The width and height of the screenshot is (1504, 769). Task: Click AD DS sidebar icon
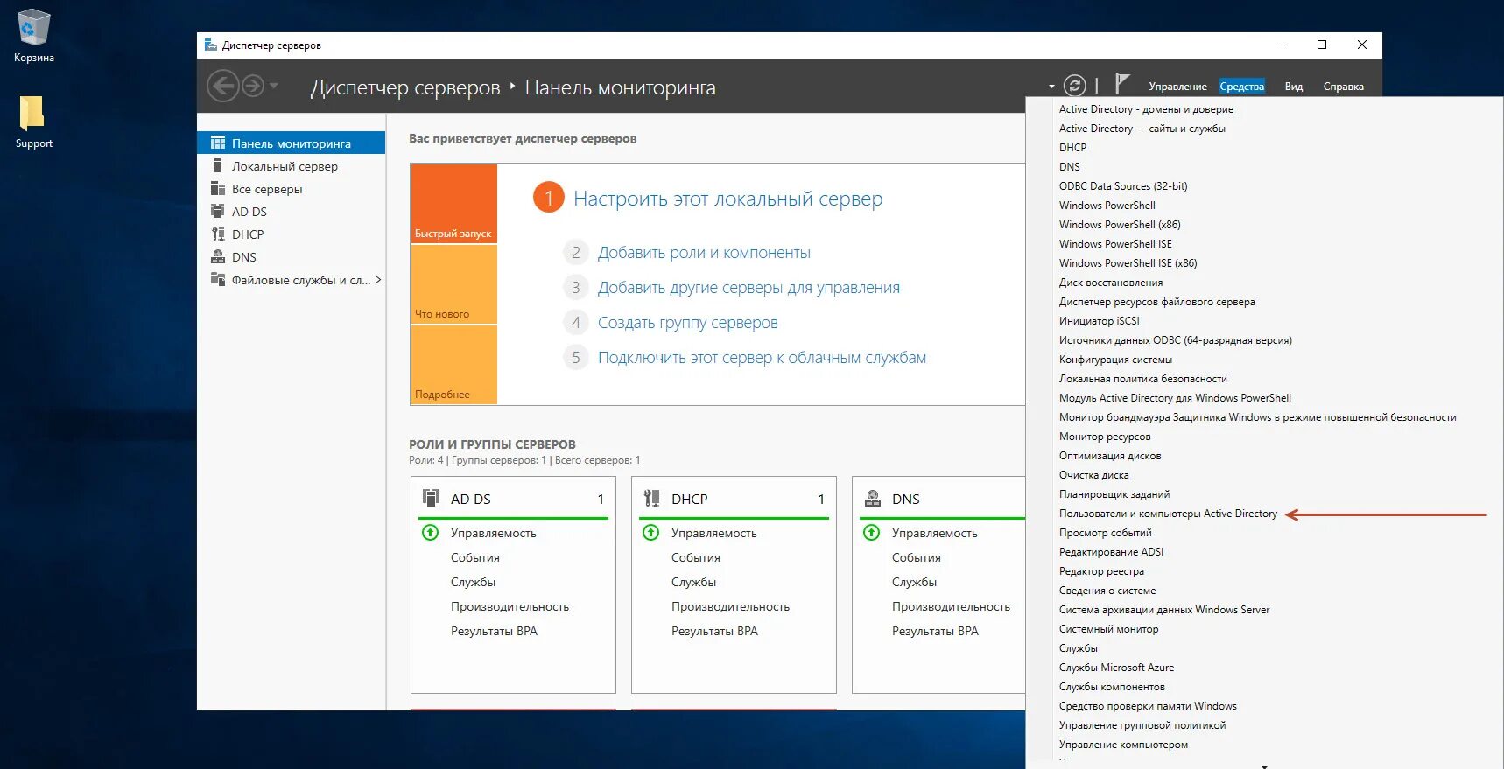pyautogui.click(x=218, y=211)
